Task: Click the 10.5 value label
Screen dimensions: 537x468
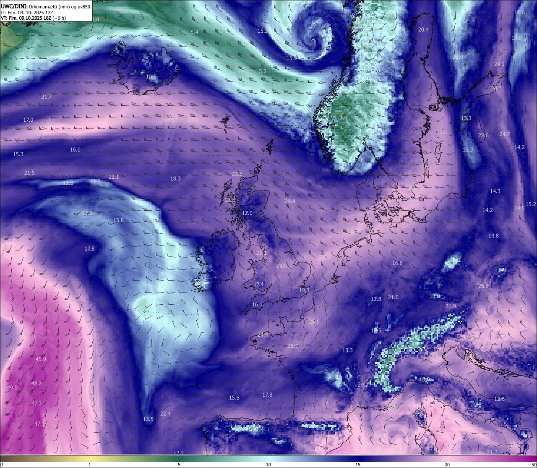Action: (376, 330)
